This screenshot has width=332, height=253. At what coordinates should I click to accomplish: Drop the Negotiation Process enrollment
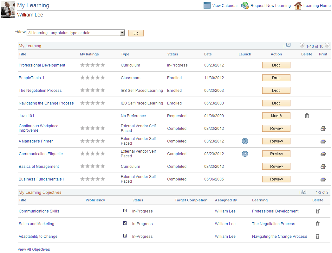coord(276,90)
